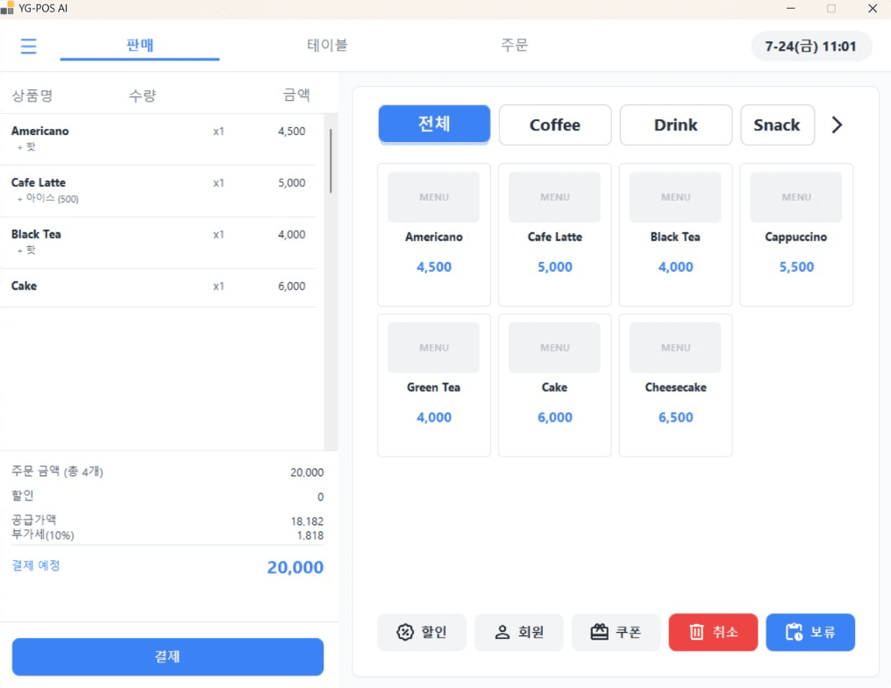
Task: Click the 주문 금액 (총 4개) label
Action: click(x=57, y=471)
